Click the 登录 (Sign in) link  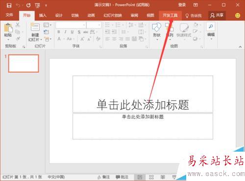pos(182,5)
